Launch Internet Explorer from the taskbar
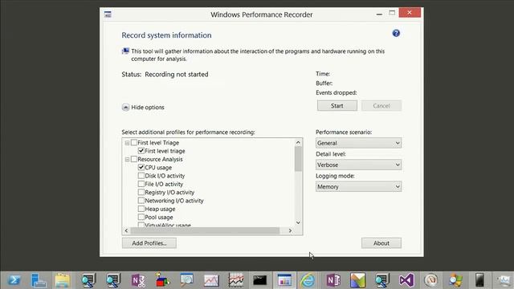 (308, 280)
